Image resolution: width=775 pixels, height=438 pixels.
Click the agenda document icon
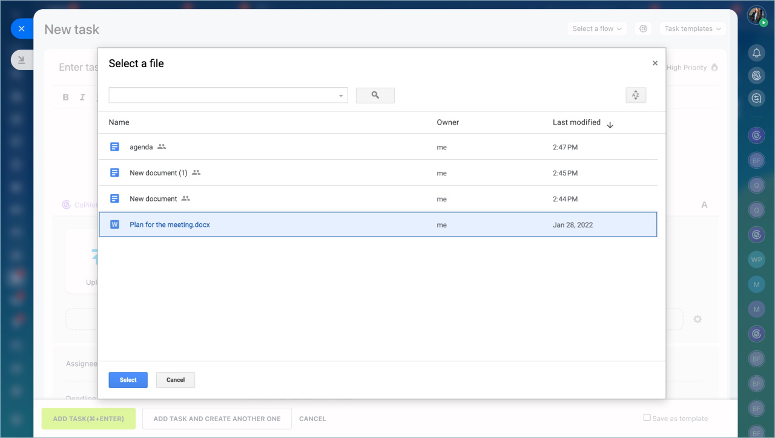point(114,147)
